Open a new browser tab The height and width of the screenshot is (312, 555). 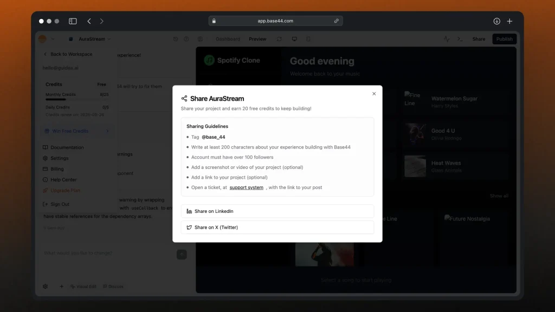509,21
